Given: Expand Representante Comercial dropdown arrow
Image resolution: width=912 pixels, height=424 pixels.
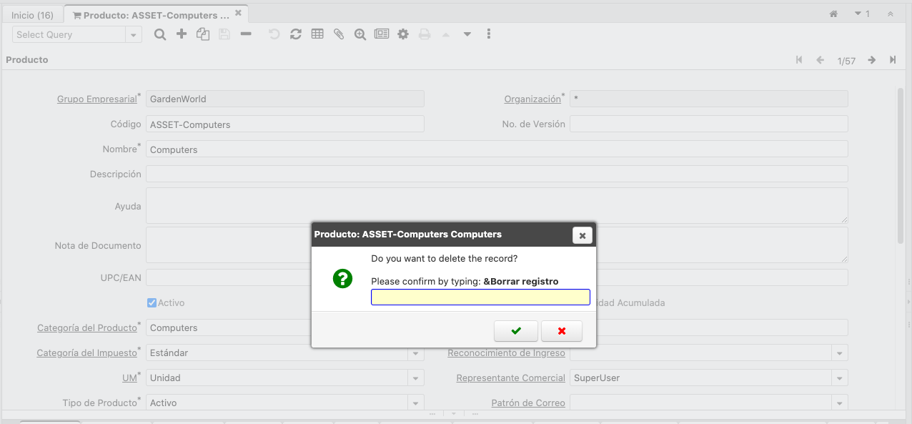Looking at the screenshot, I should (x=840, y=378).
